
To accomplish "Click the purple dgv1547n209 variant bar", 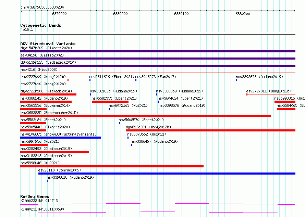I will pyautogui.click(x=158, y=51).
